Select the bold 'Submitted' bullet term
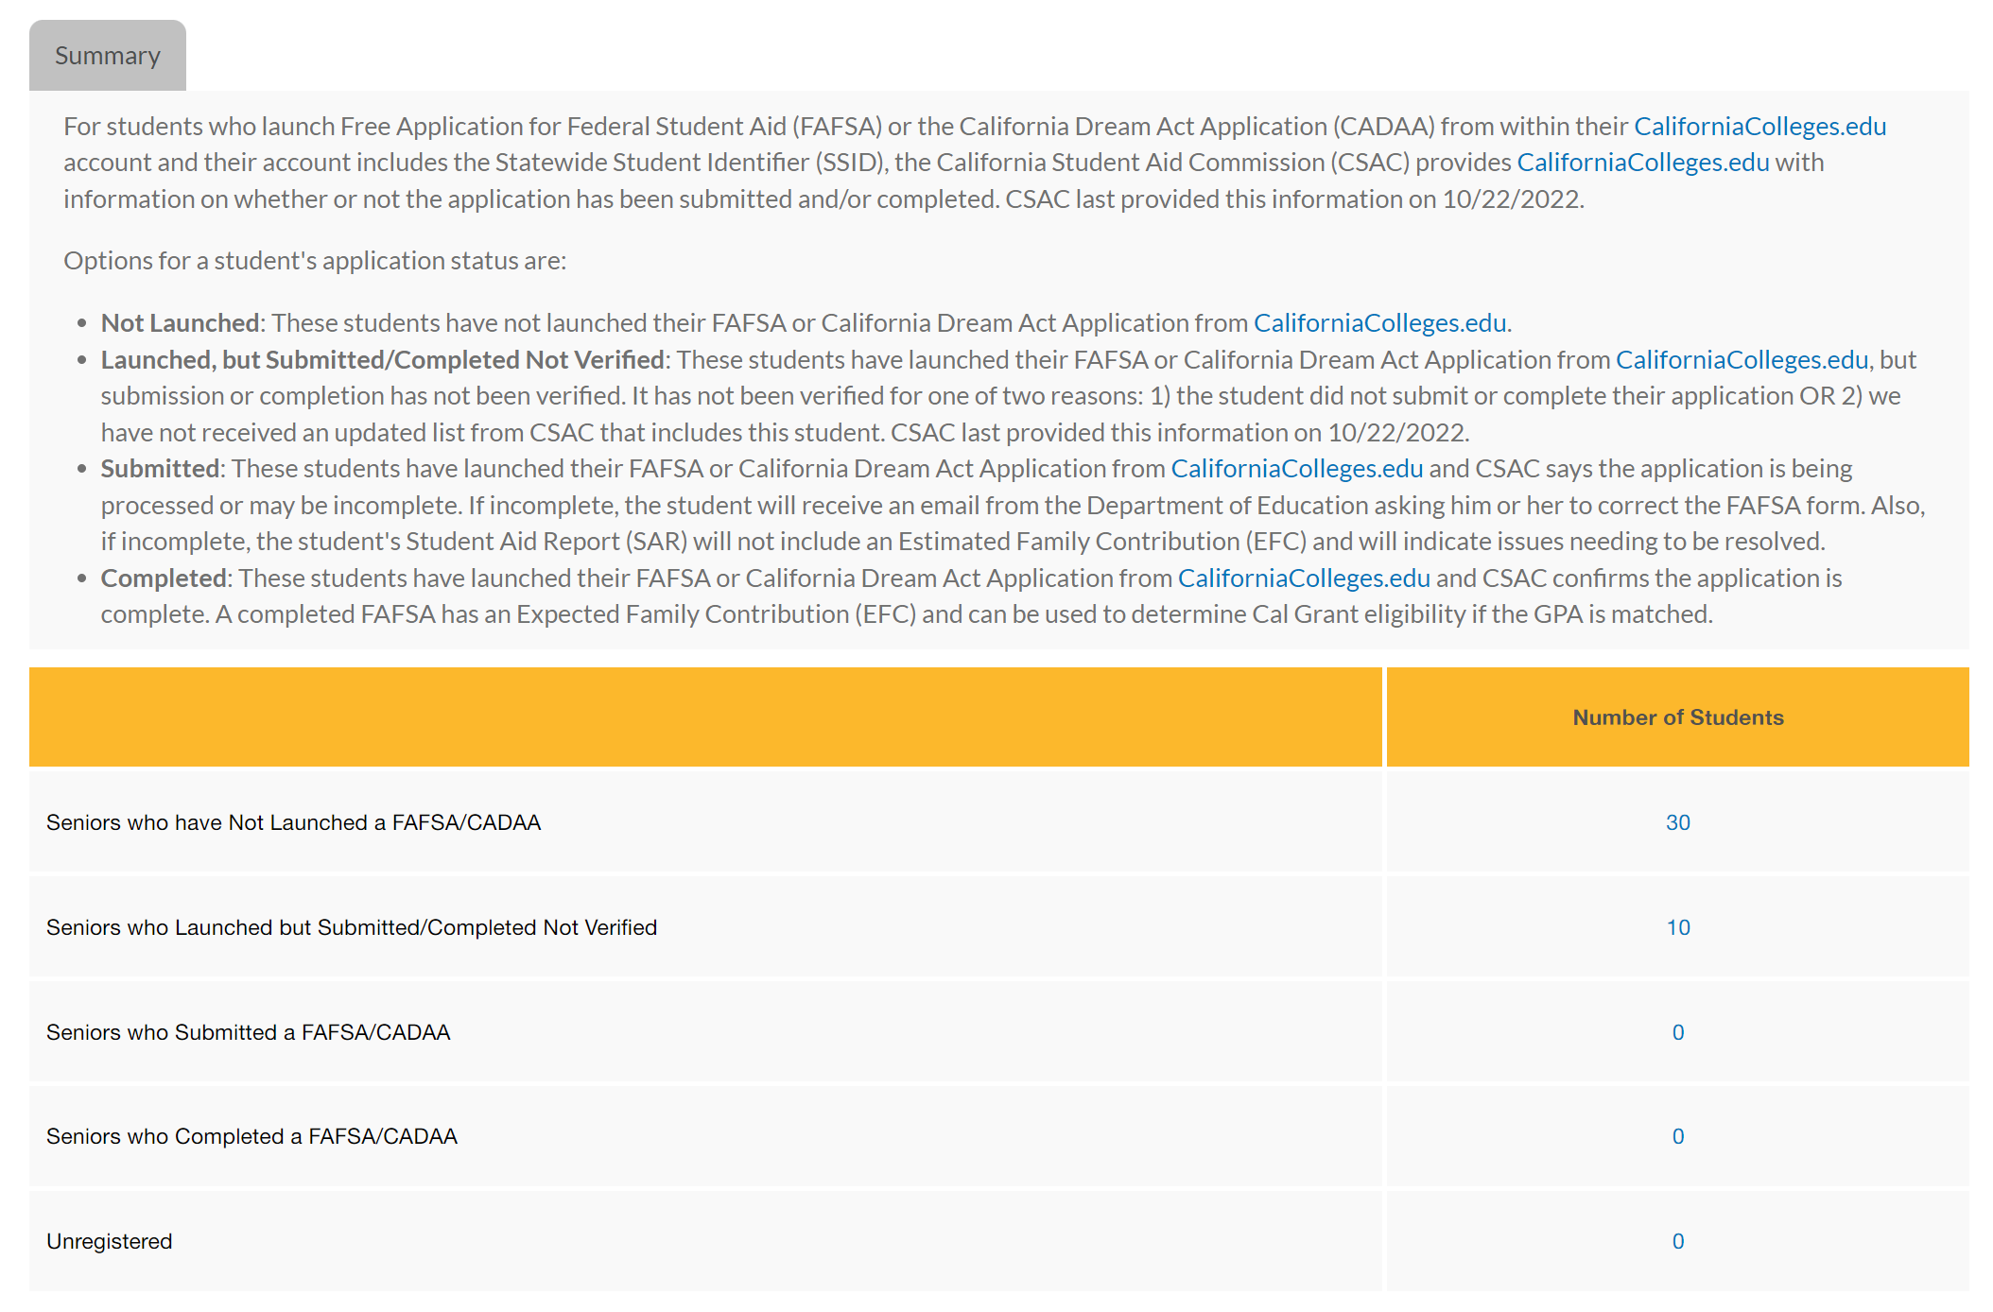 160,469
